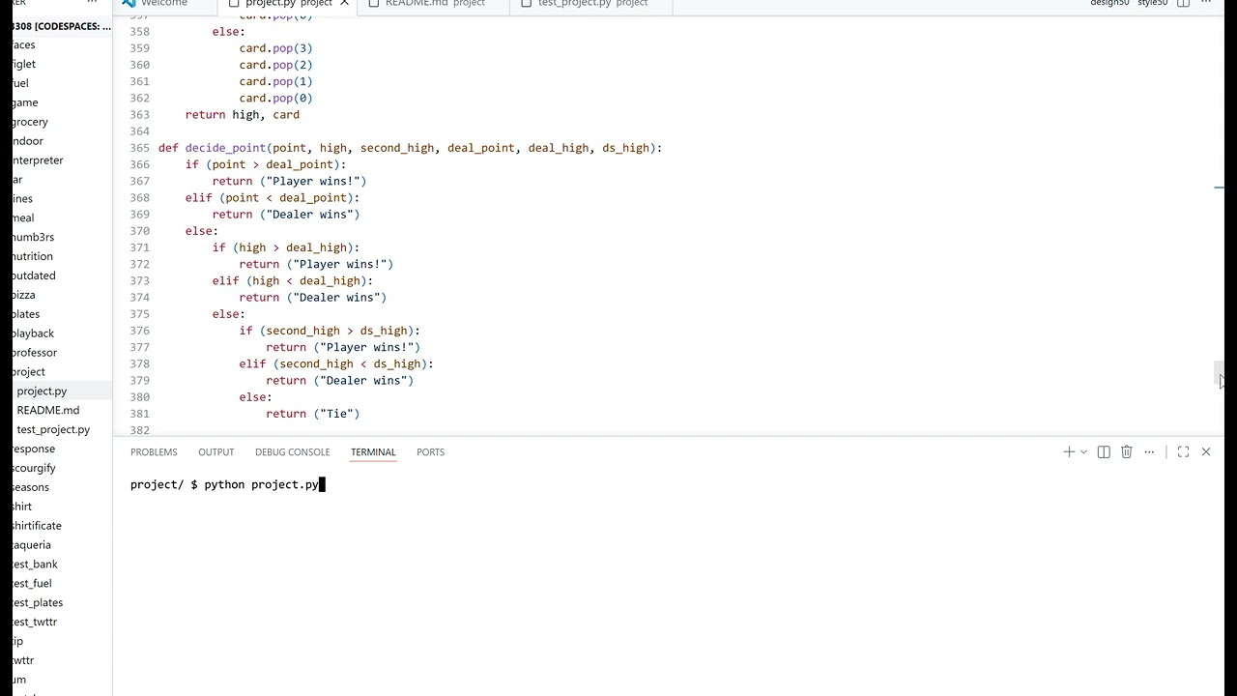Open the CODESPACES explorer section header
The height and width of the screenshot is (696, 1237).
coord(62,26)
